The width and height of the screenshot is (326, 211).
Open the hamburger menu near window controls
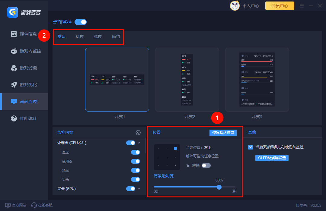tap(302, 5)
